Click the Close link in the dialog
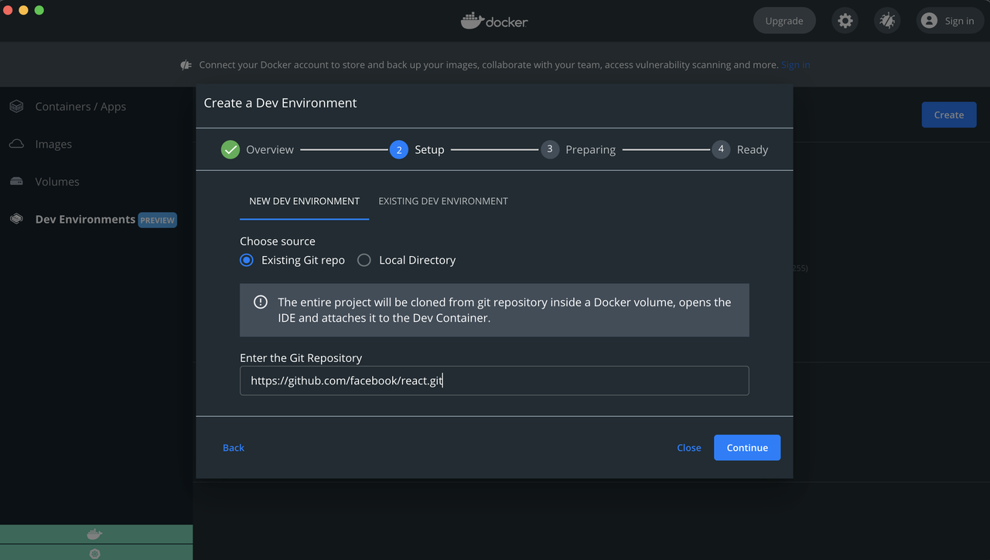 pyautogui.click(x=688, y=448)
